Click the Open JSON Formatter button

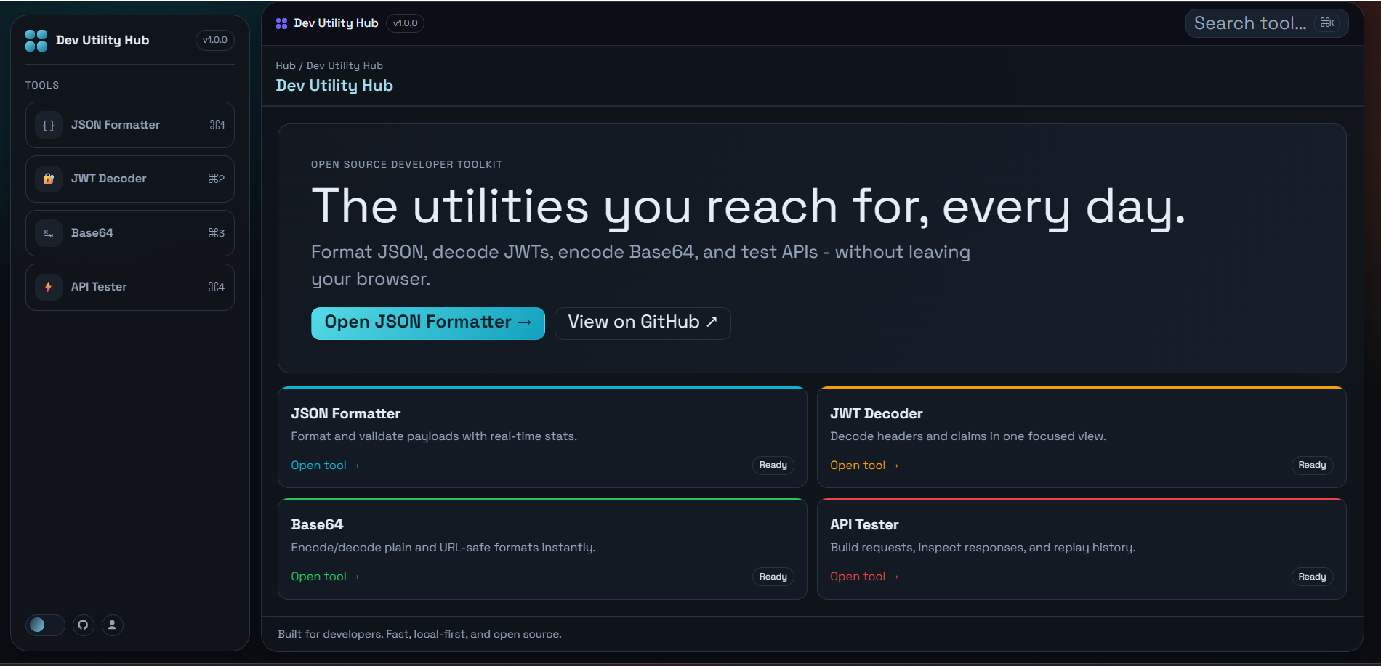[428, 323]
